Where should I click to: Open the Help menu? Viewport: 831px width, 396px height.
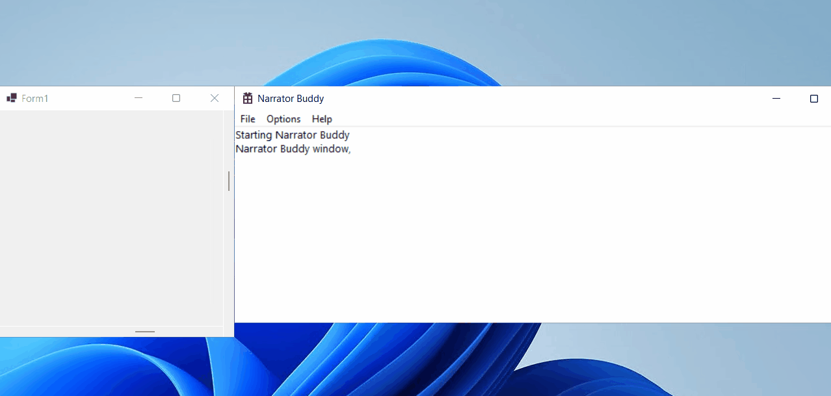click(x=321, y=119)
